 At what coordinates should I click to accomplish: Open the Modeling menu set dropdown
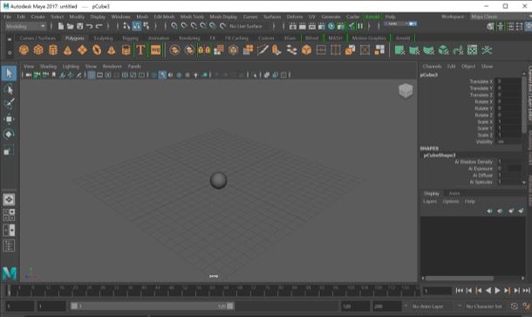point(25,26)
